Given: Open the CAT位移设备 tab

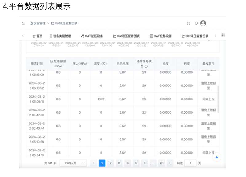Looking at the screenshot, I should (161, 36).
